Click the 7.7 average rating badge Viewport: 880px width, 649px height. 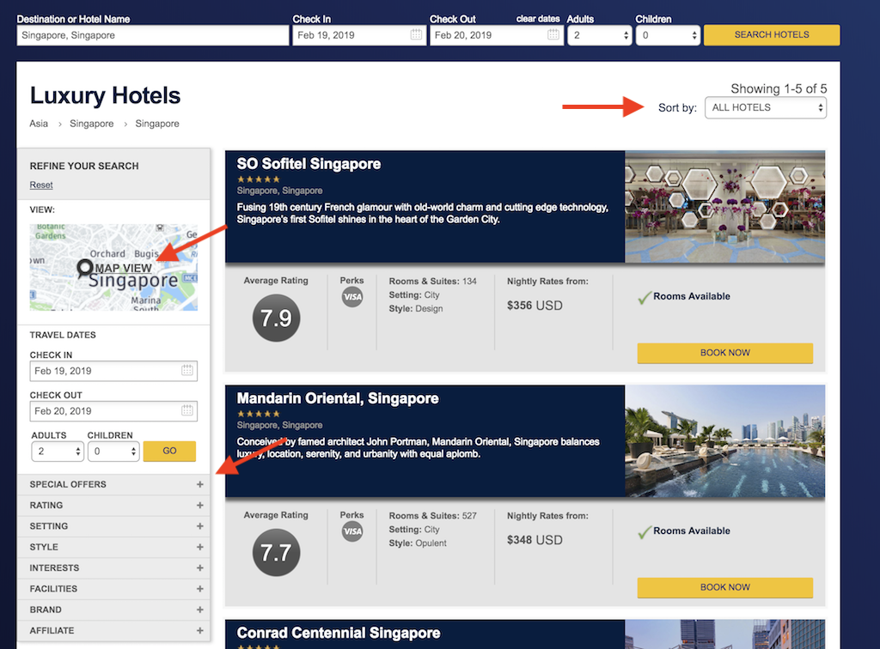[x=276, y=553]
